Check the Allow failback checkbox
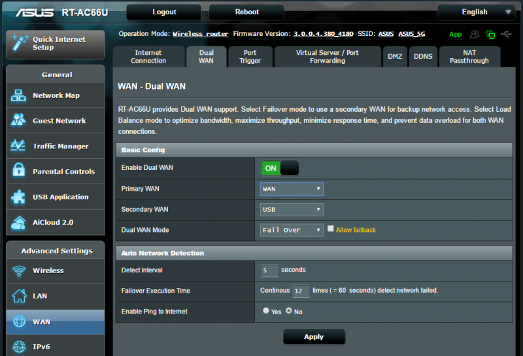 [x=331, y=229]
